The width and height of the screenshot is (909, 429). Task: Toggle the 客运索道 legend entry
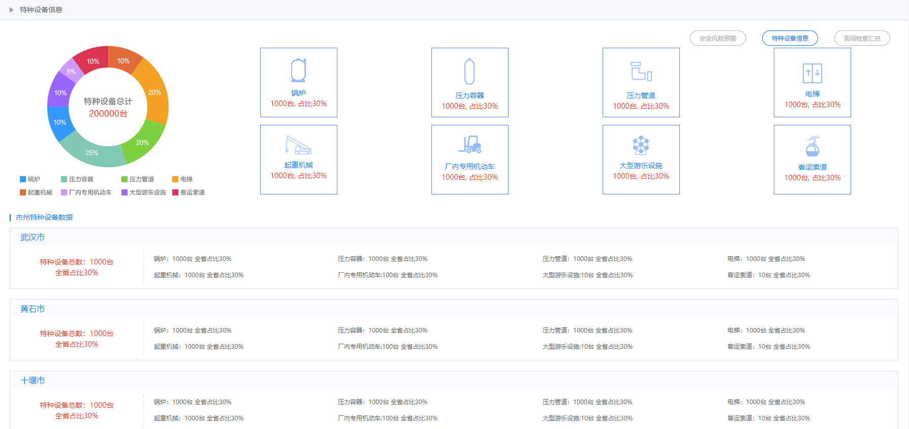[189, 192]
